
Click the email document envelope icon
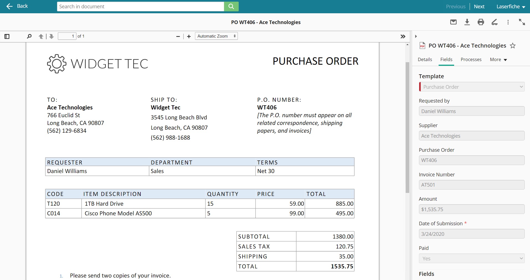pyautogui.click(x=453, y=22)
